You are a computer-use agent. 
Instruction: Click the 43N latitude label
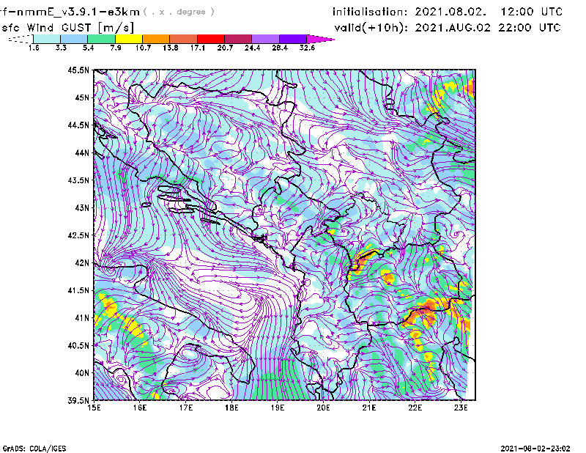82,207
